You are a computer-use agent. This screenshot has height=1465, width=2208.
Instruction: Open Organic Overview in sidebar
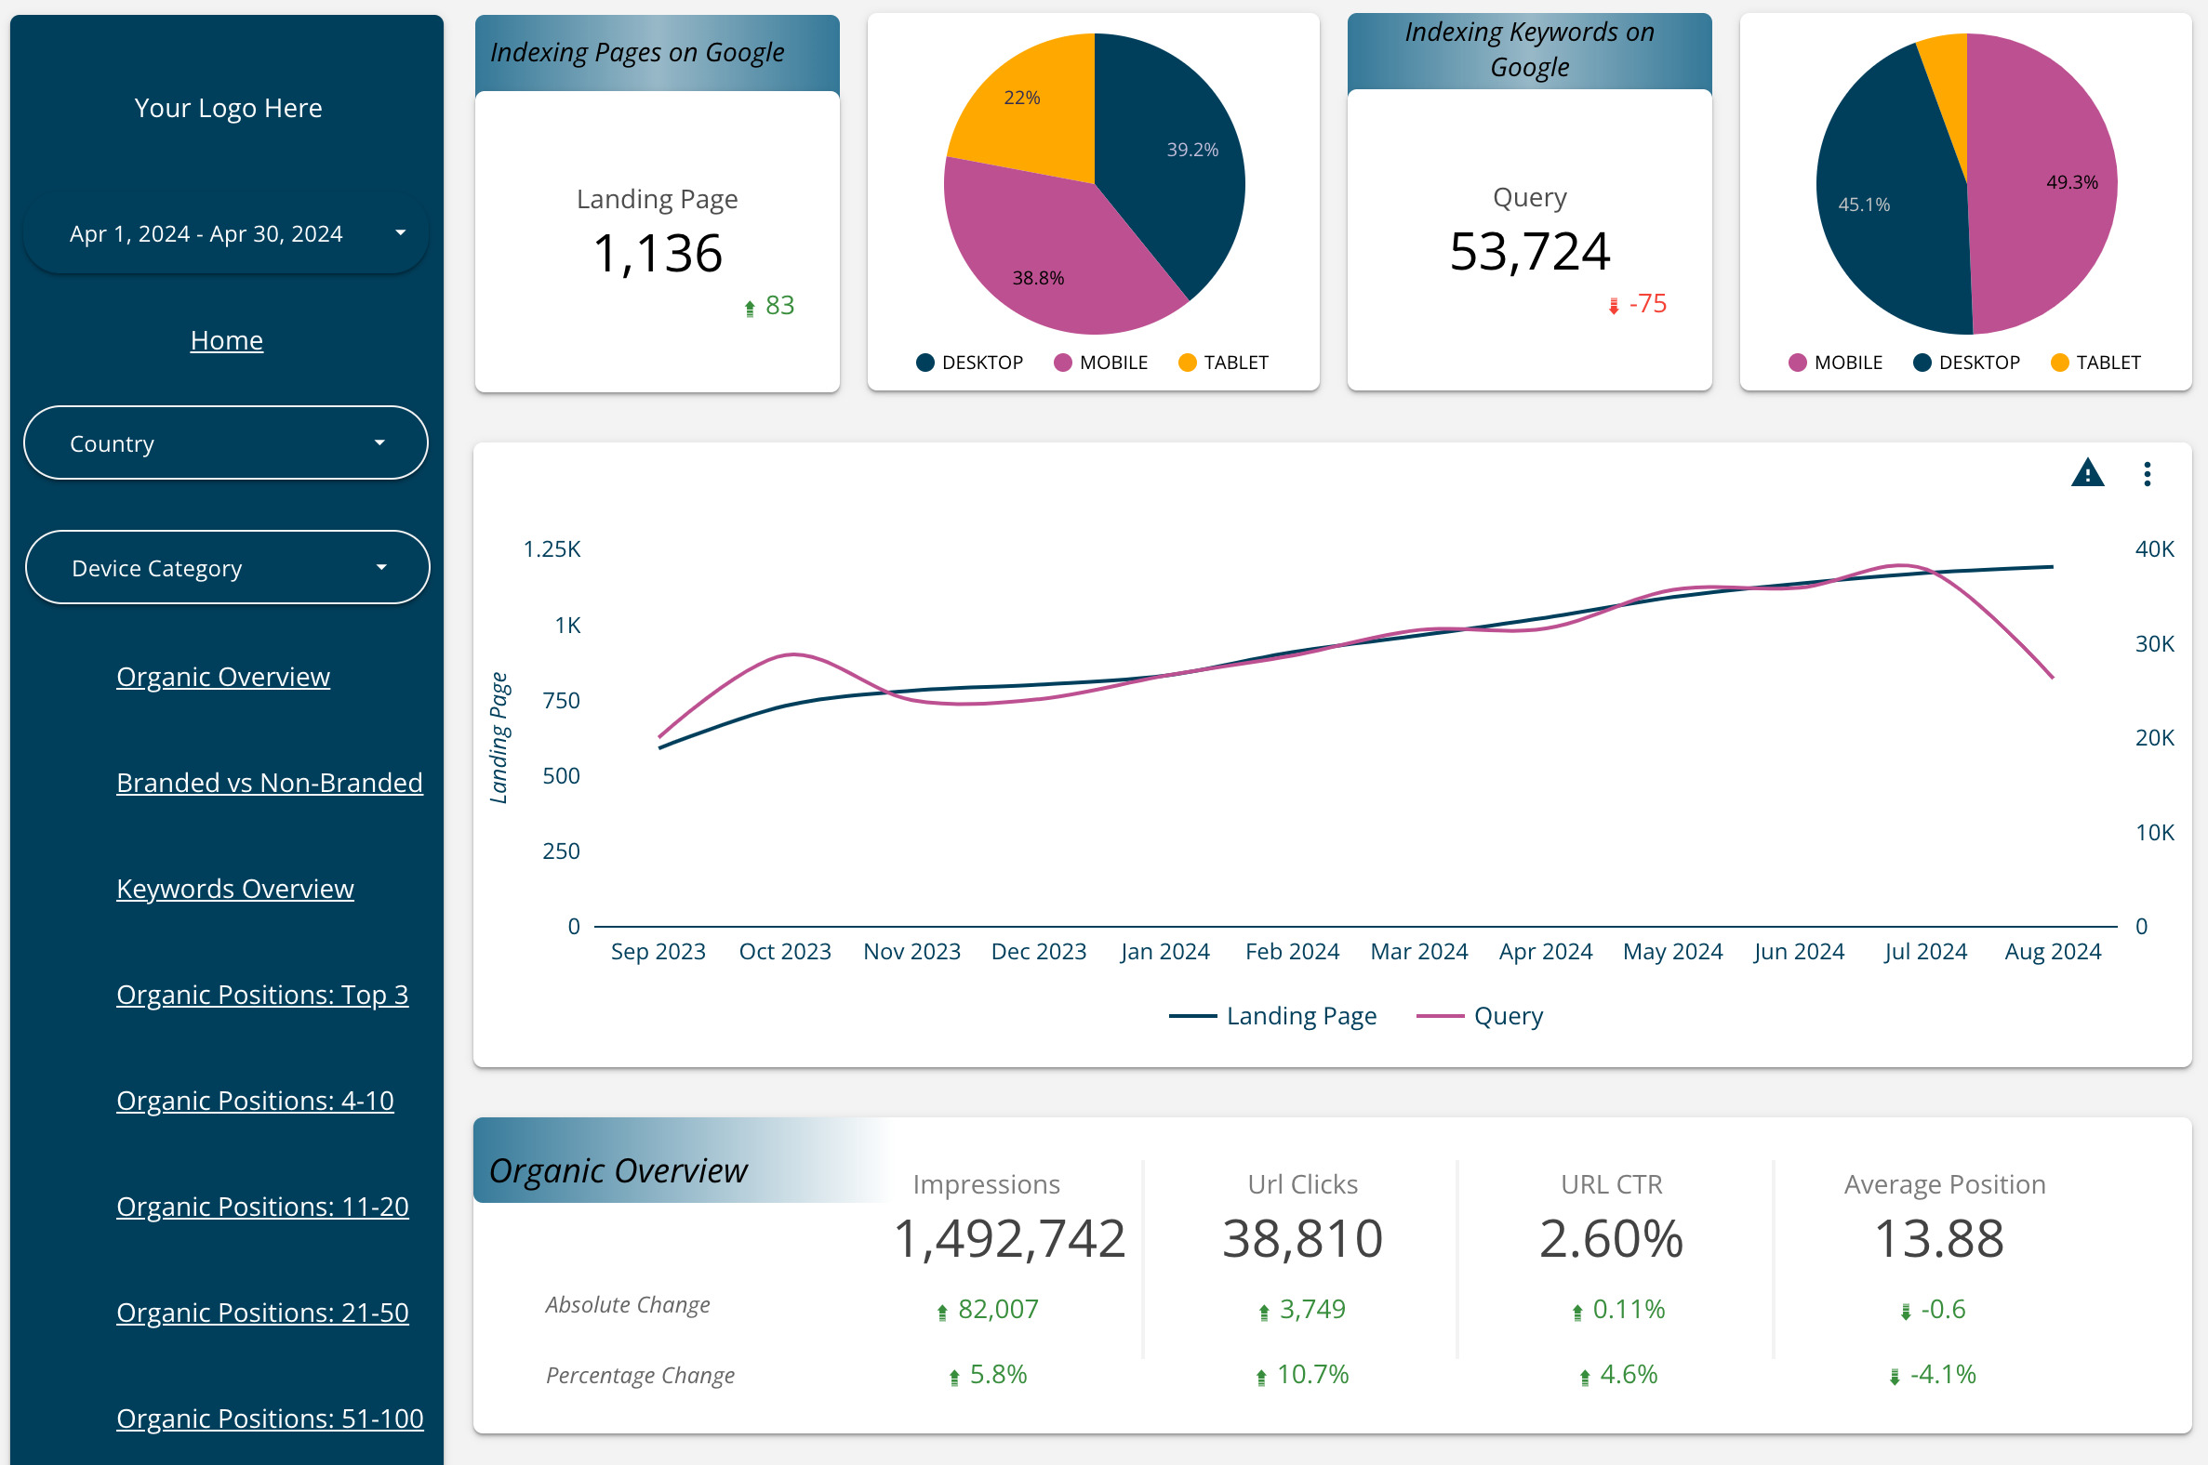(x=222, y=677)
